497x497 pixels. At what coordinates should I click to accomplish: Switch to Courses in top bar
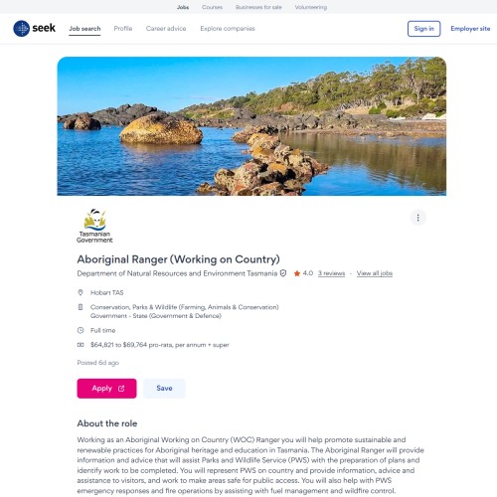tap(212, 7)
